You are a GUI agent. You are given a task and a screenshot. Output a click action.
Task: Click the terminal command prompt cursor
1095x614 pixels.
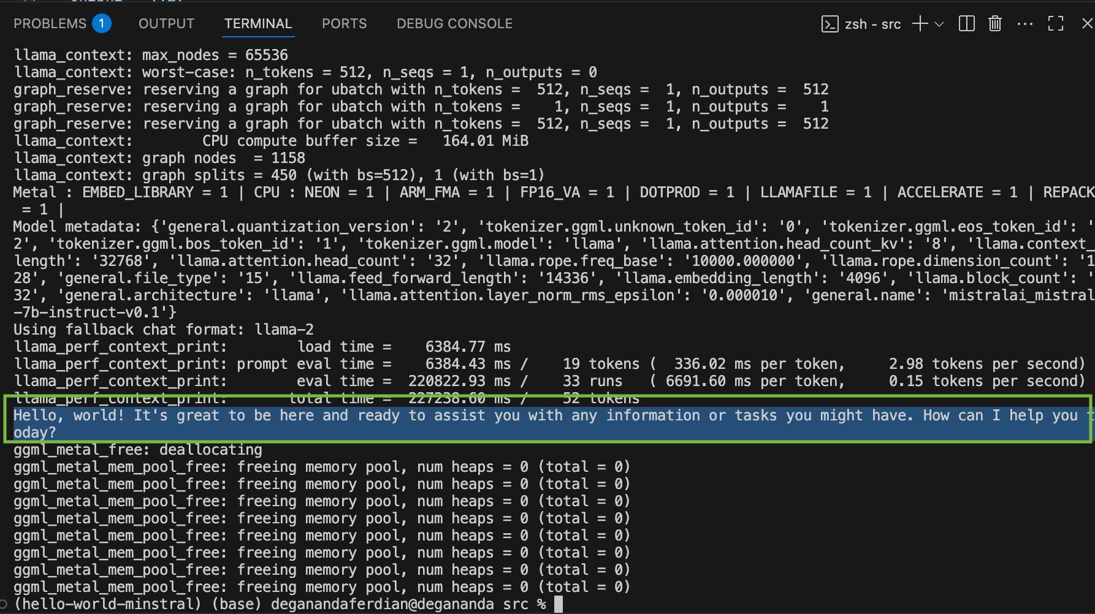click(558, 604)
